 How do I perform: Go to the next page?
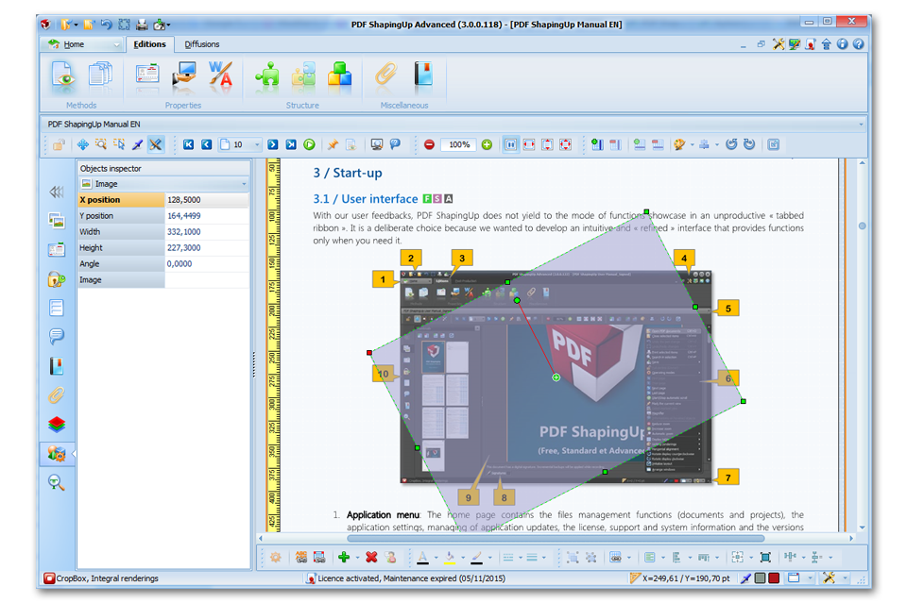(273, 144)
